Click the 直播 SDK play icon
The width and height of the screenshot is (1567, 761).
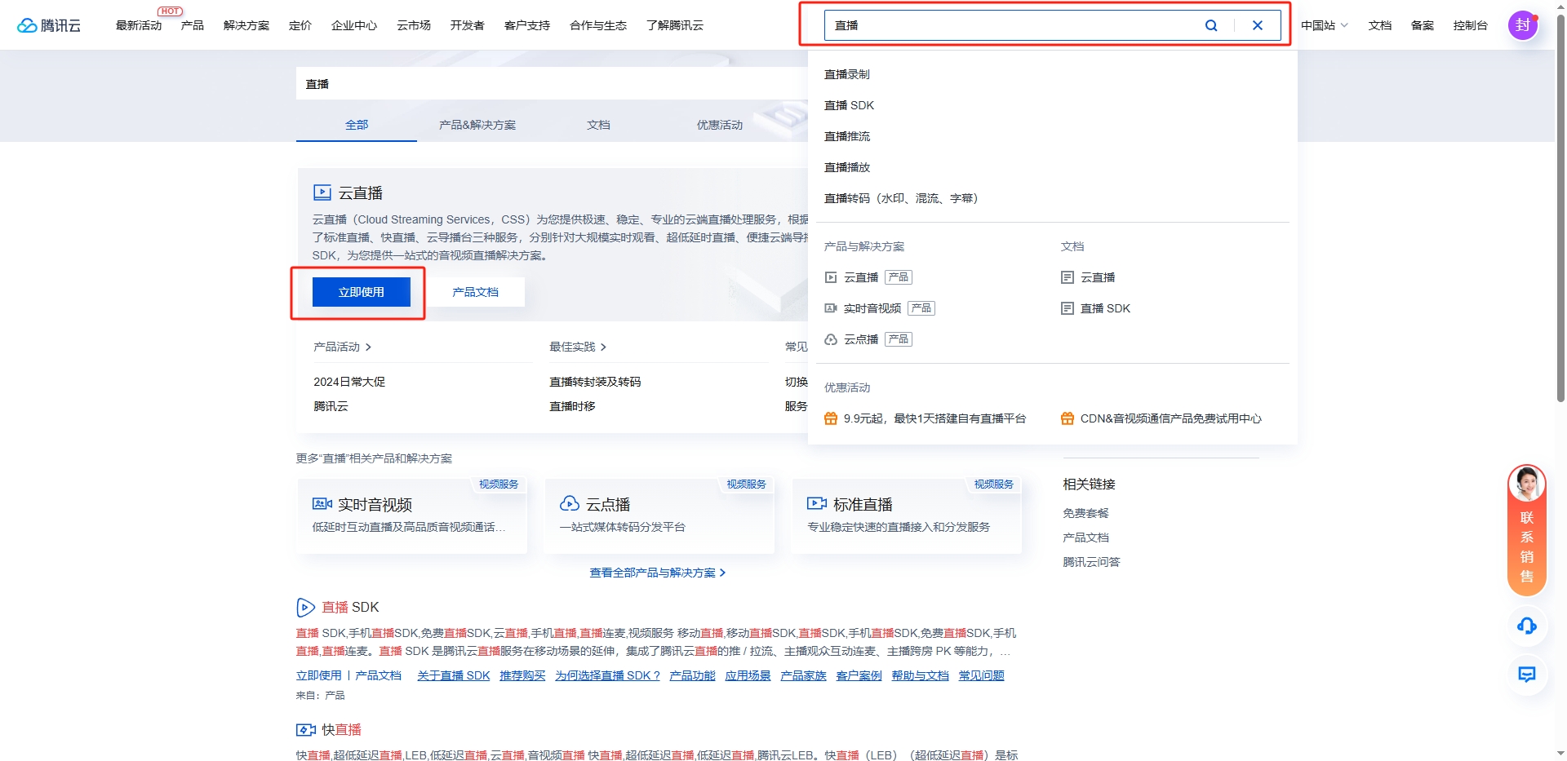(305, 607)
